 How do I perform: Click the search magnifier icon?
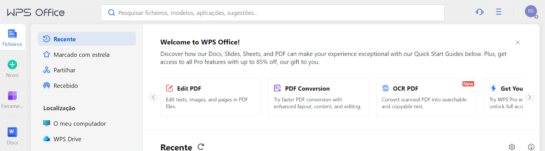(111, 13)
